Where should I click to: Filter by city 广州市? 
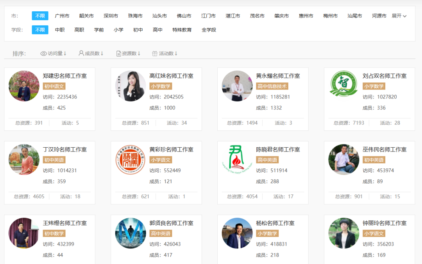pyautogui.click(x=62, y=16)
